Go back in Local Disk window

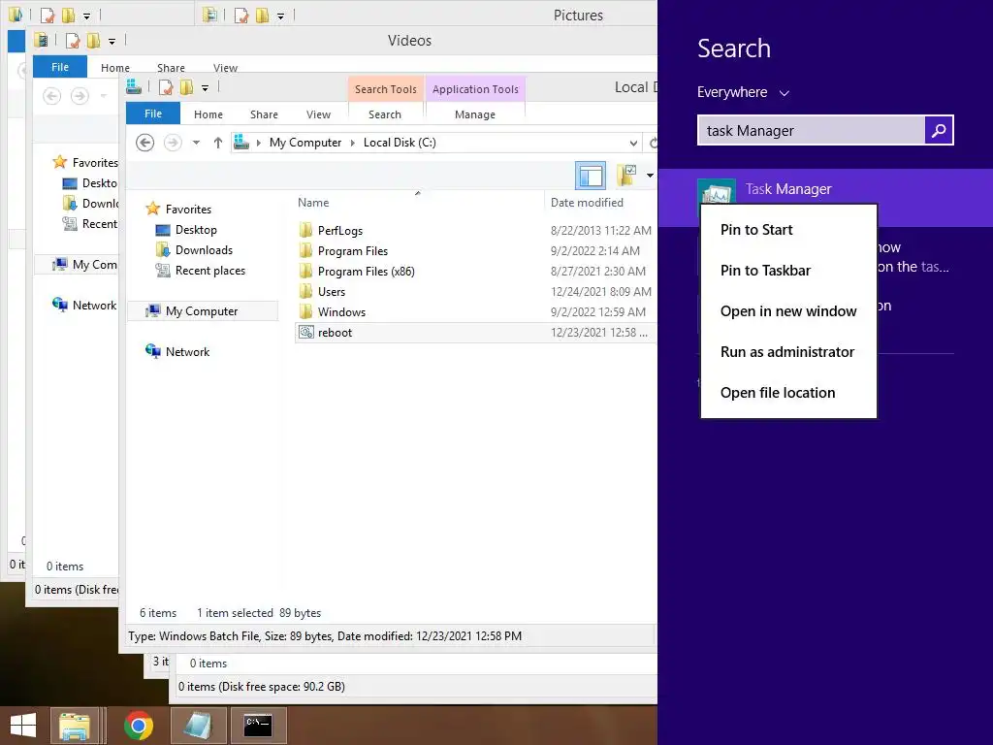145,143
